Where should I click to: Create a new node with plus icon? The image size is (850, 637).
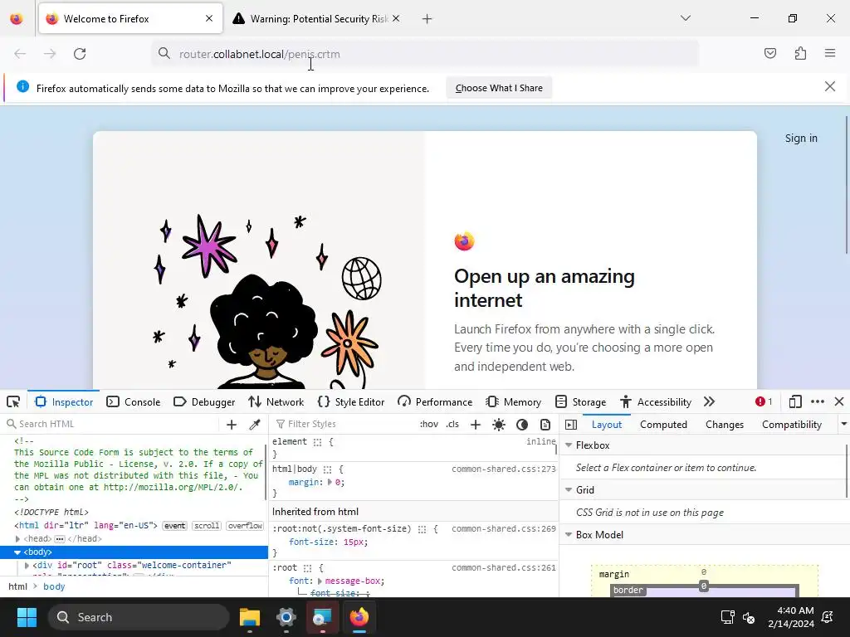pos(232,425)
